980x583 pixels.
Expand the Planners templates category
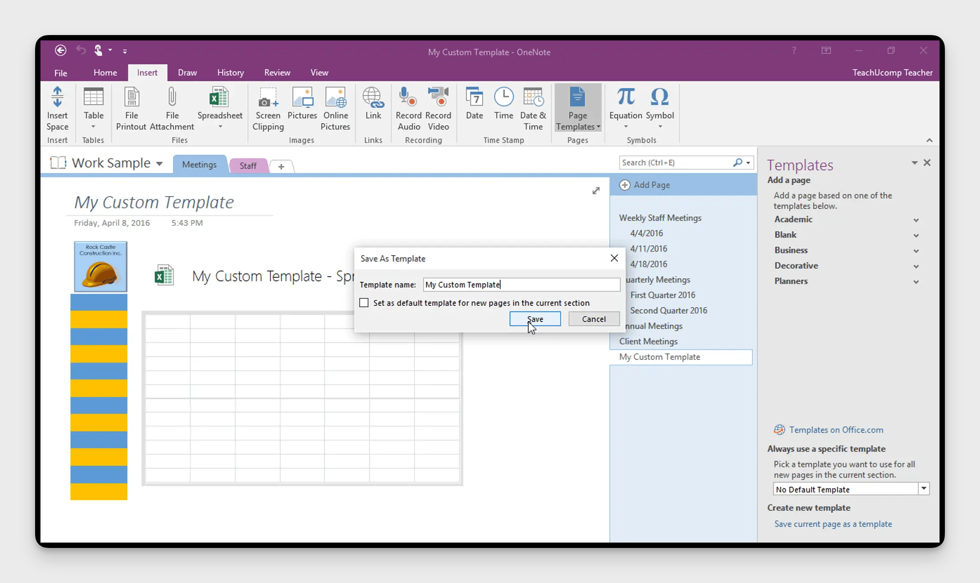916,282
